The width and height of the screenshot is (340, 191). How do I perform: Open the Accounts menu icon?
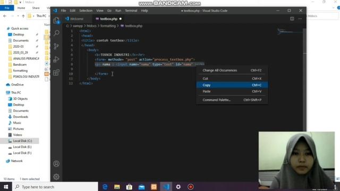pyautogui.click(x=56, y=164)
